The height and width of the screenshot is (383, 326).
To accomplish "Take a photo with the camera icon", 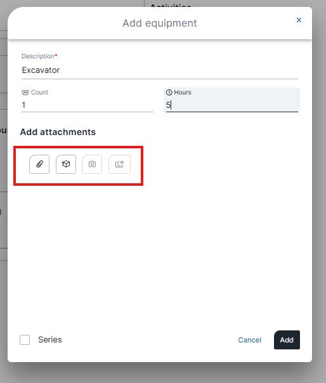I will click(x=92, y=164).
